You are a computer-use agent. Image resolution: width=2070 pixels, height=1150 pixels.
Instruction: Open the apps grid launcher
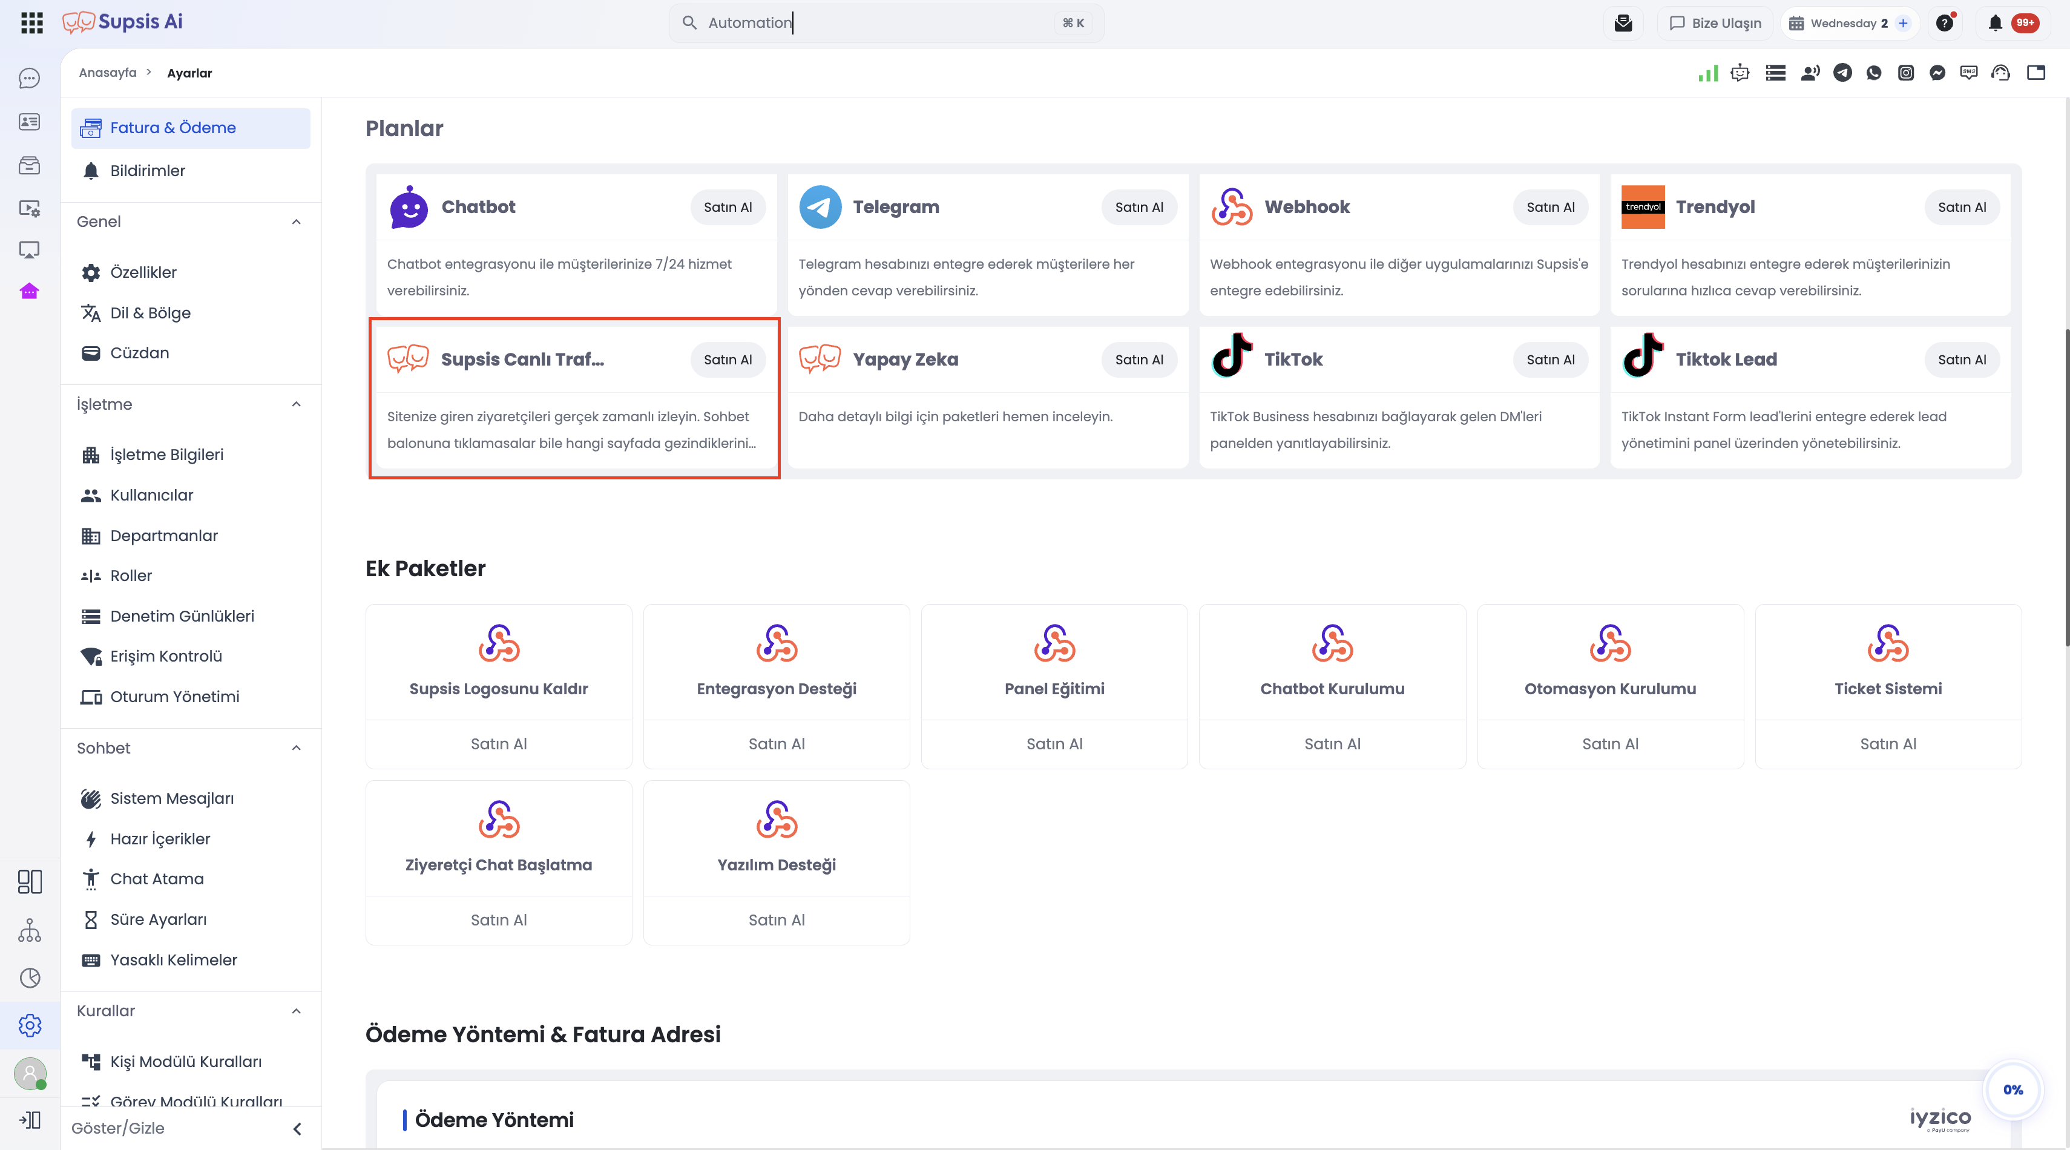tap(31, 22)
